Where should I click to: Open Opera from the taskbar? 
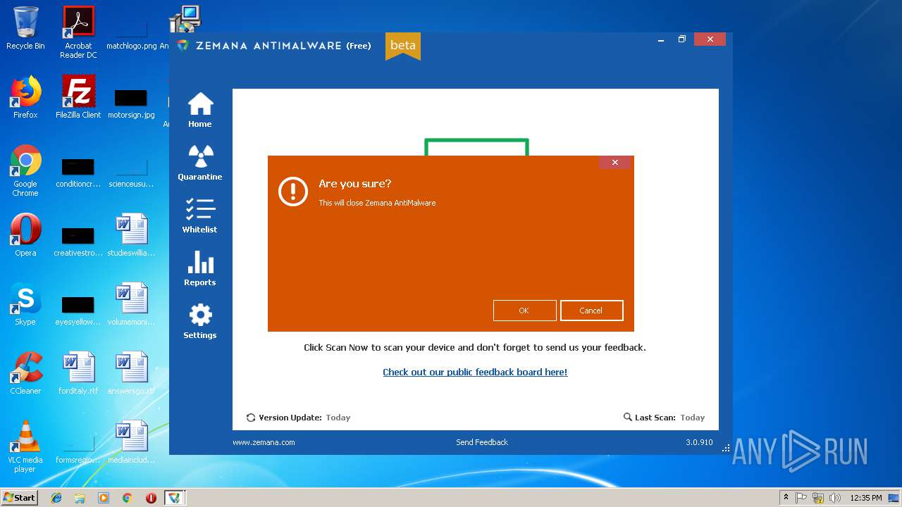tap(151, 498)
